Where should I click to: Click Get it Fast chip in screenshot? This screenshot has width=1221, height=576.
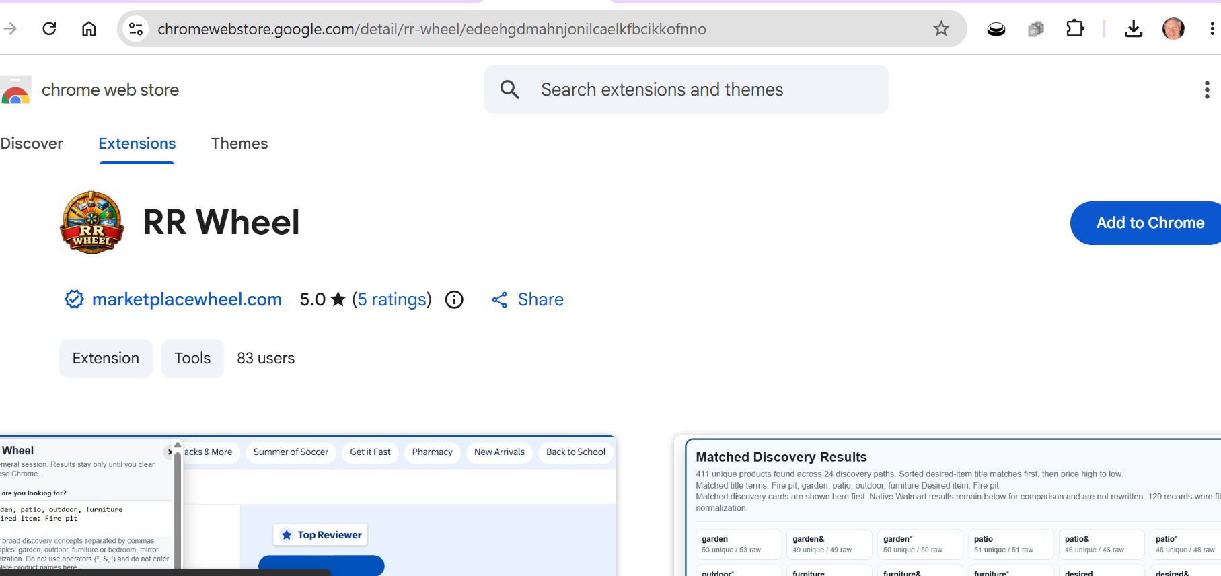coord(370,452)
